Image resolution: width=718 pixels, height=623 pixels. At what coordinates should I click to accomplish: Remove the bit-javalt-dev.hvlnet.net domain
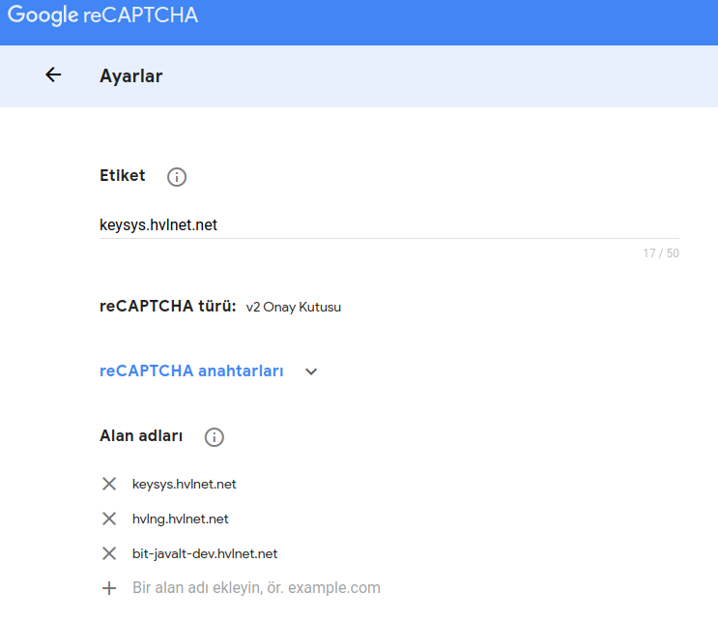click(x=109, y=553)
